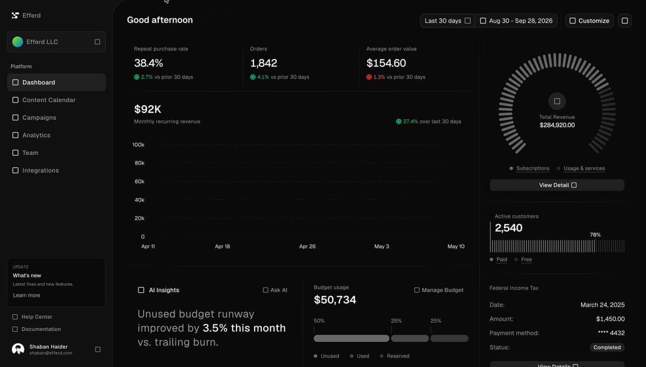The width and height of the screenshot is (646, 367).
Task: Expand the Shaban Haider account menu
Action: click(97, 349)
